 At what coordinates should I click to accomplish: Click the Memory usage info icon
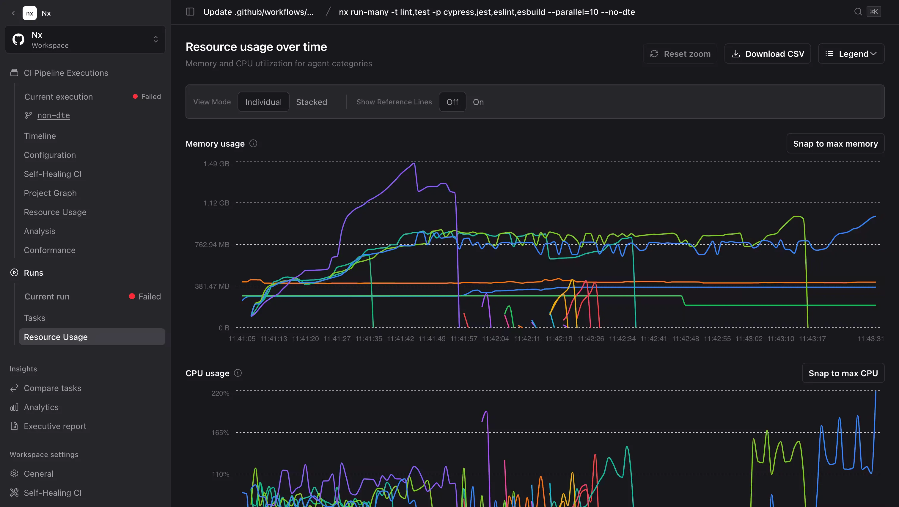click(253, 144)
